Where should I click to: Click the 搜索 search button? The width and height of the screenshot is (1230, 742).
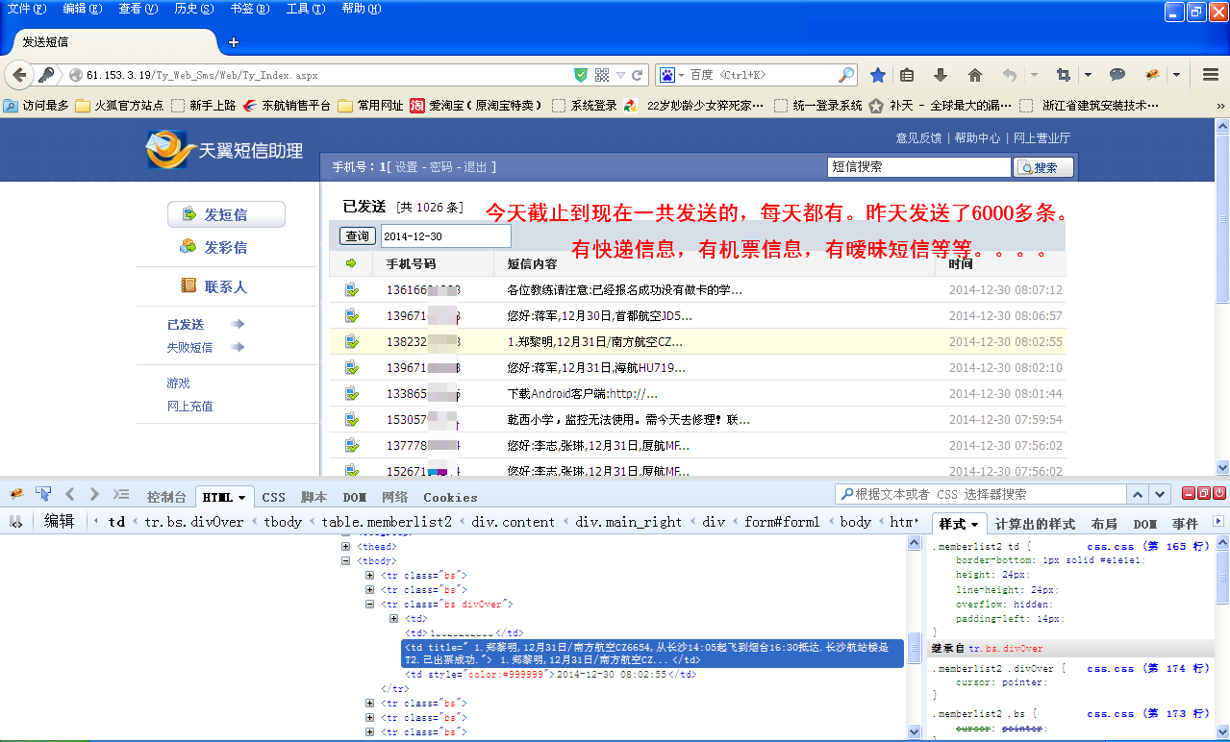1043,167
